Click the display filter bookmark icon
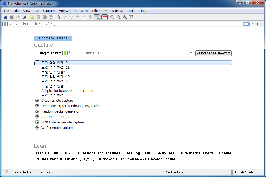266x177 pixels. (5, 24)
